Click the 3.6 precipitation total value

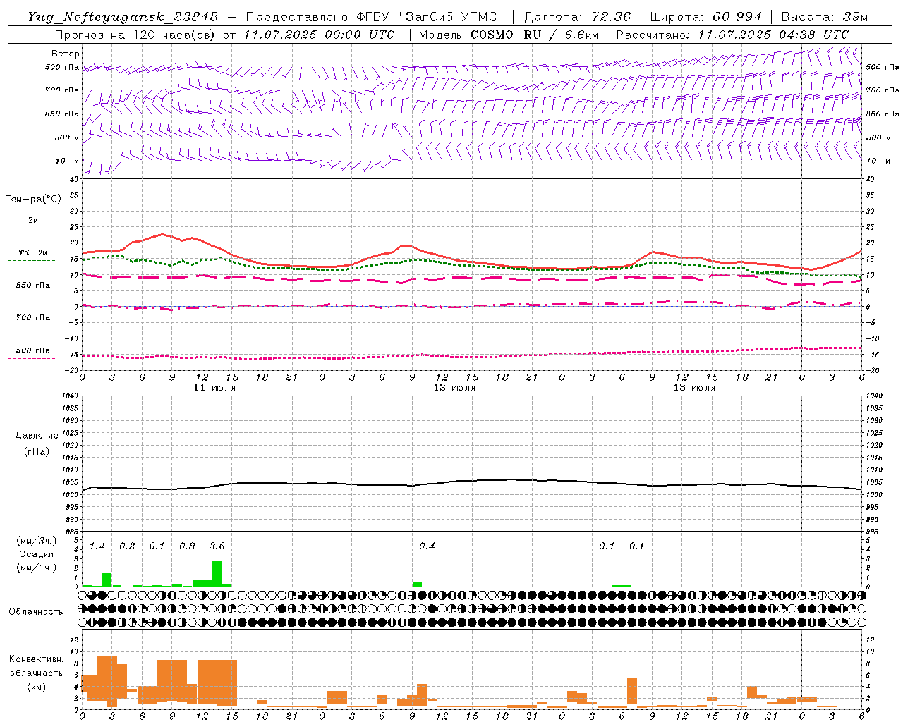(217, 546)
